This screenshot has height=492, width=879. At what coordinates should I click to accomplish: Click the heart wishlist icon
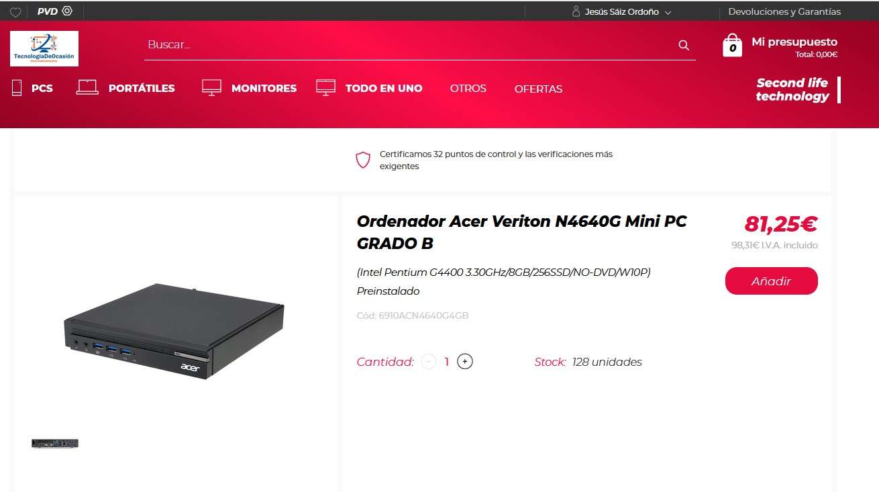pyautogui.click(x=15, y=12)
